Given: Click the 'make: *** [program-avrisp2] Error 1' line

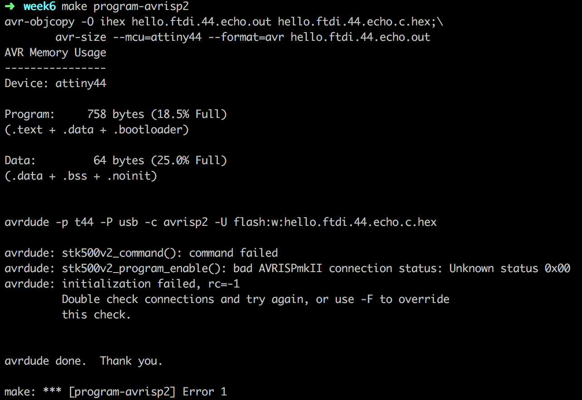Looking at the screenshot, I should [116, 392].
